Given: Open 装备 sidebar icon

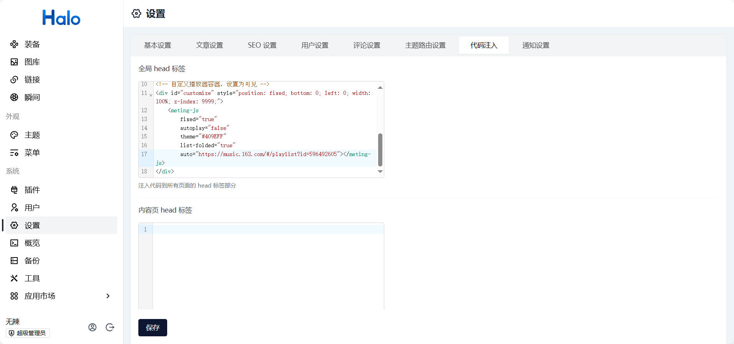Looking at the screenshot, I should click(14, 44).
